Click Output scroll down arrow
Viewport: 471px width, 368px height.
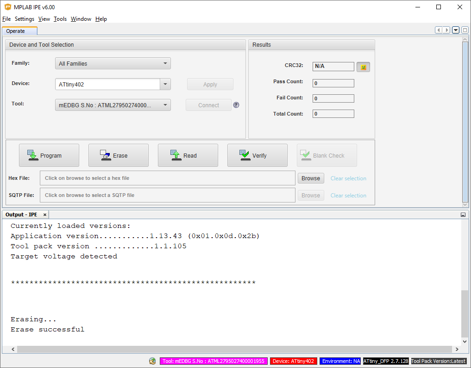(465, 341)
